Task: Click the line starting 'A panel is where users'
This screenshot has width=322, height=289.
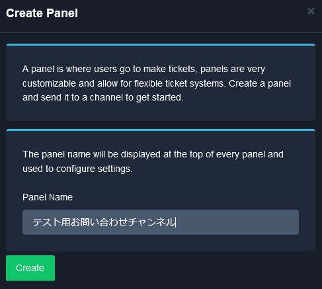Action: 143,69
